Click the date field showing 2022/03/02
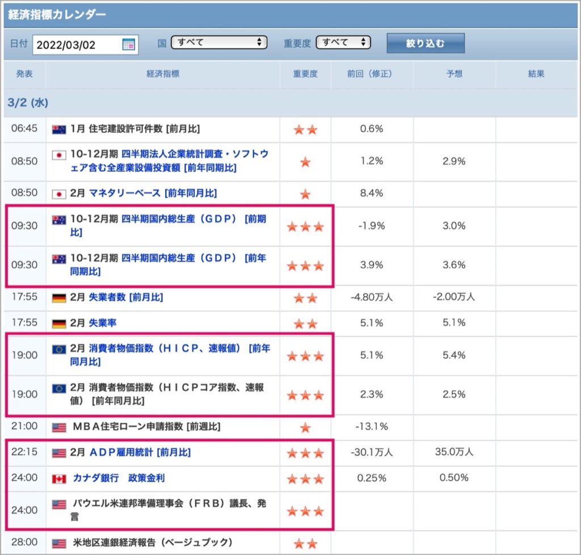 pyautogui.click(x=85, y=45)
